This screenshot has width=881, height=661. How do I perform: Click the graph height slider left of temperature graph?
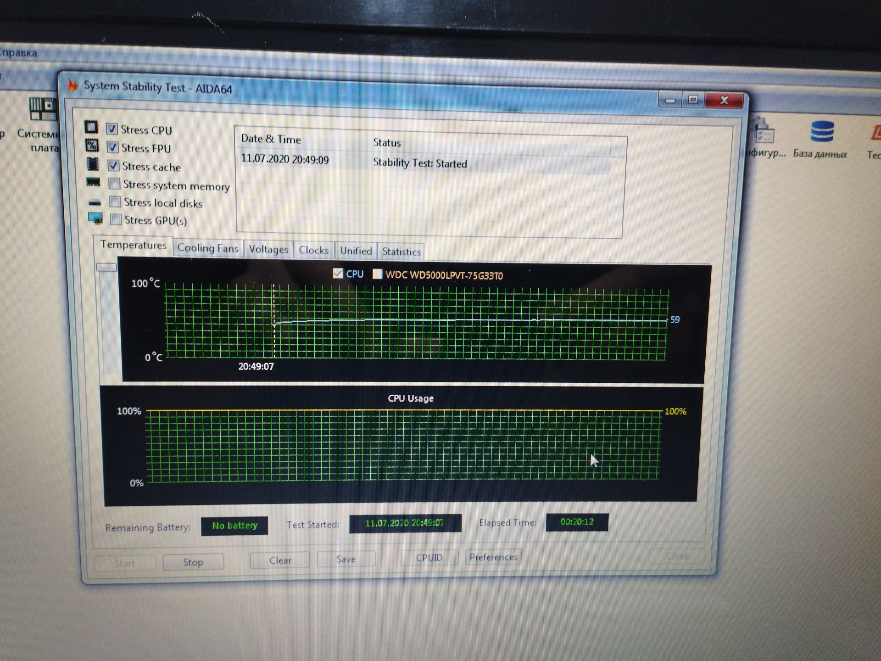coord(106,267)
